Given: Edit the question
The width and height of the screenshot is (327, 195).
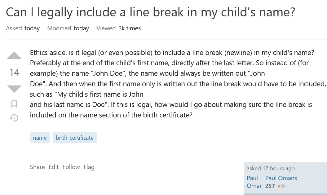Looking at the screenshot, I should pos(54,167).
